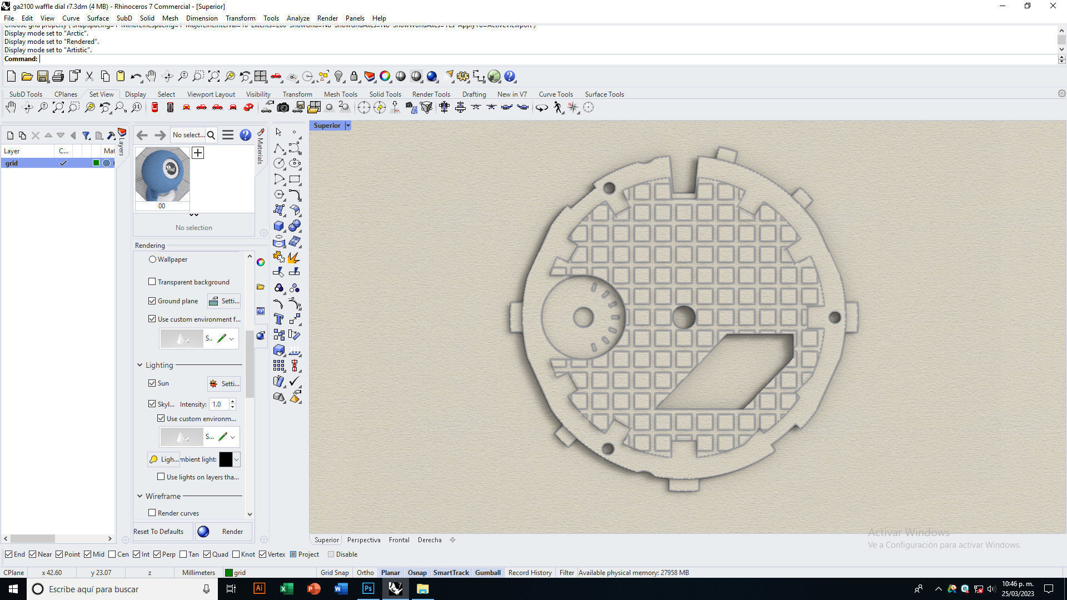Switch to the Mesh Tools toolbar tab
The width and height of the screenshot is (1067, 600).
coord(340,94)
